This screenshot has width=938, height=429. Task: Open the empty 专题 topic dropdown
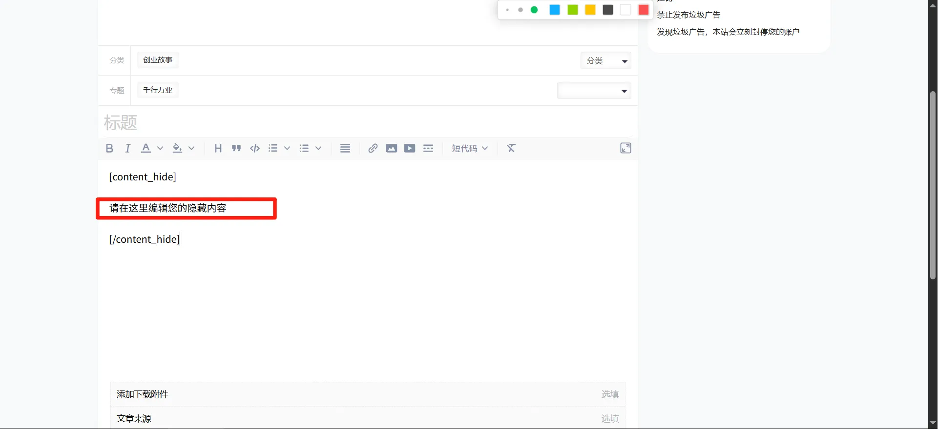(x=594, y=91)
